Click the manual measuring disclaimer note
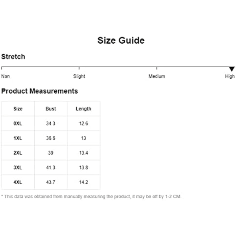The image size is (236, 236). point(91,197)
